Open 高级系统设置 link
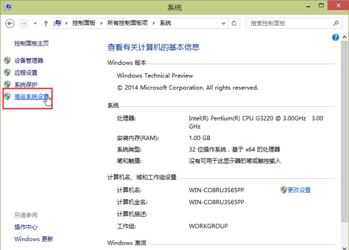Screen dimensions: 349x250 pyautogui.click(x=32, y=97)
